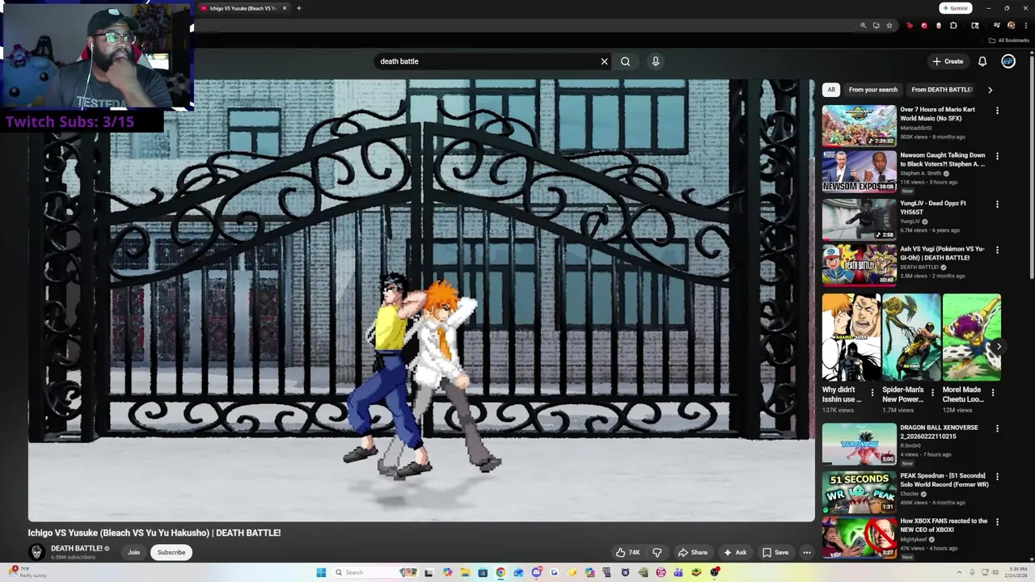The width and height of the screenshot is (1035, 582).
Task: Click the Gemini button in the title bar
Action: [x=955, y=8]
